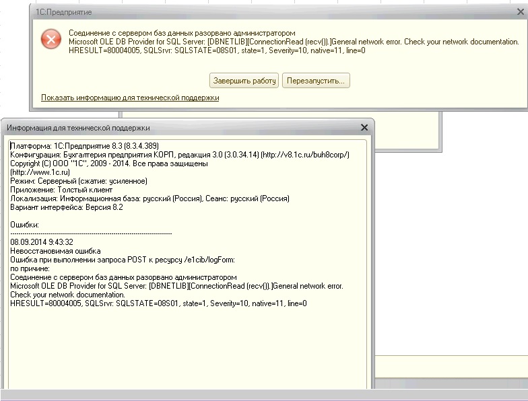Click the (http://www.1c.ru) text
Screen dimensions: 528x401
(x=40, y=172)
